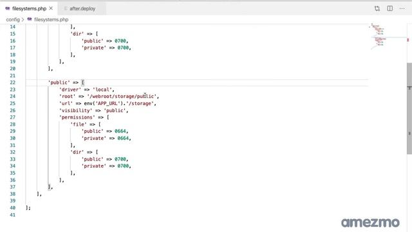This screenshot has height=232, width=412.
Task: Click the 'root' key on line 24
Action: [67, 96]
